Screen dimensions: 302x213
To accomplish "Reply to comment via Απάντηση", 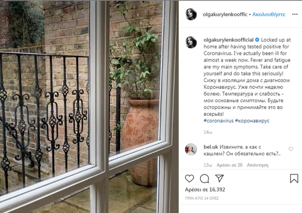I will click(258, 165).
